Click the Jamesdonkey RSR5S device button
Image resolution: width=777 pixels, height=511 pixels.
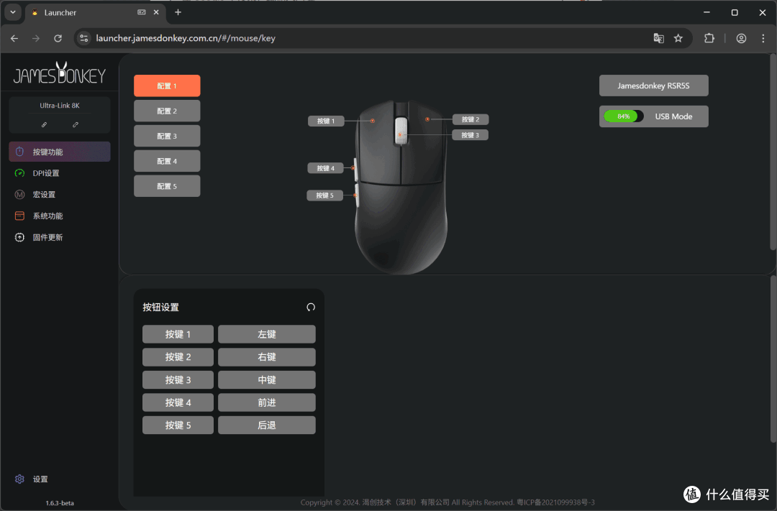653,86
